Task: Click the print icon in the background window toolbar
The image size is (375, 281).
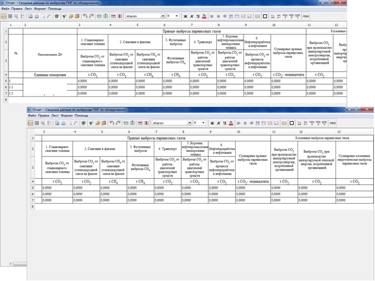Action: pyautogui.click(x=37, y=16)
